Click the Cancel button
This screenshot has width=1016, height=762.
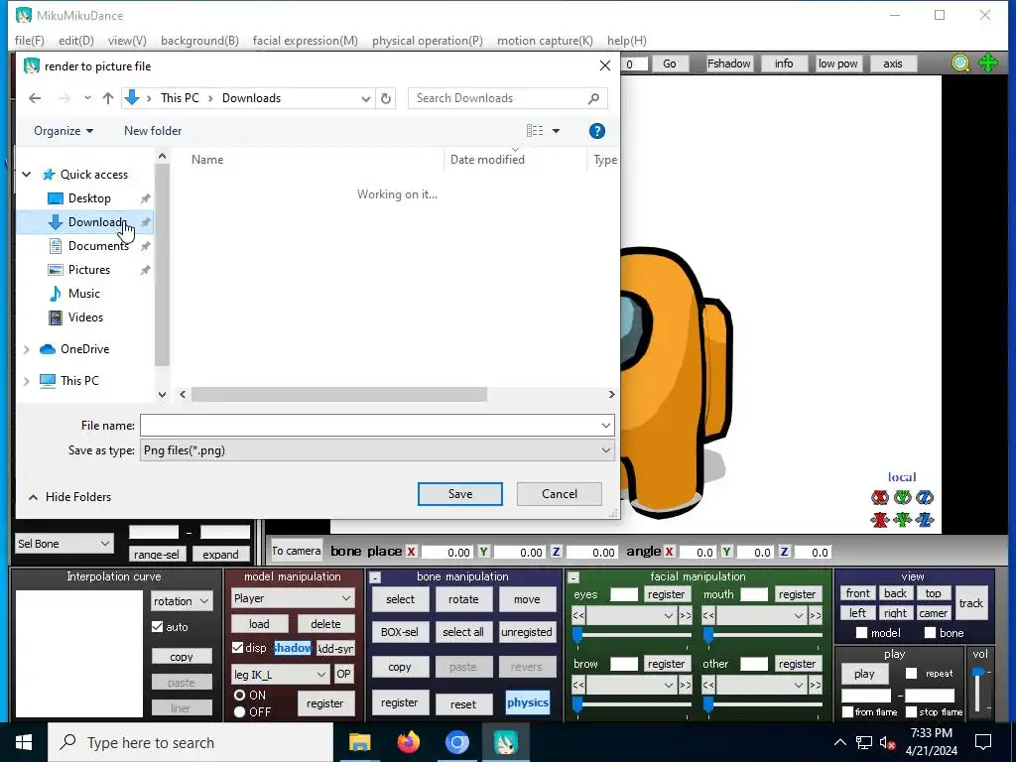click(x=560, y=494)
